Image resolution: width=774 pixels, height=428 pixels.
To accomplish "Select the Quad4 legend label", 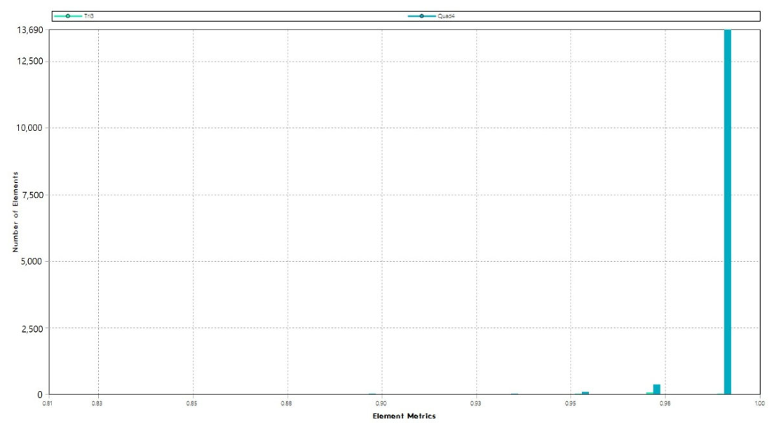I will [446, 16].
